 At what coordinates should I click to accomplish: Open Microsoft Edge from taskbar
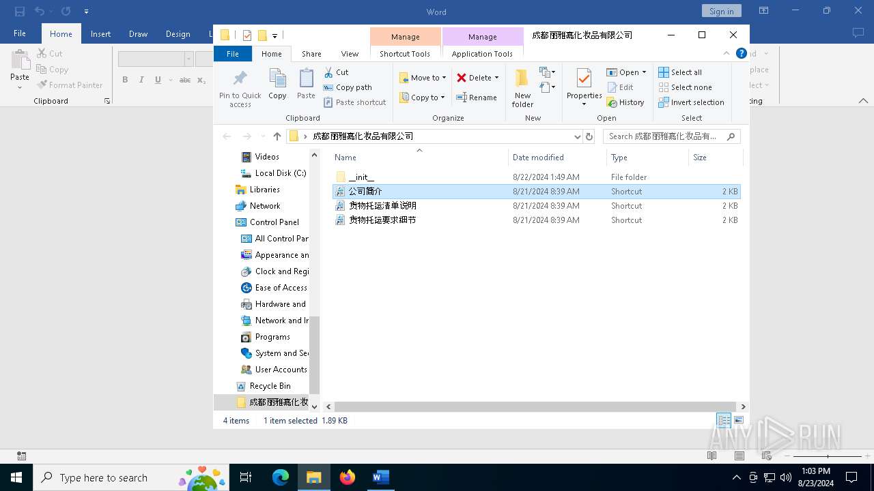(281, 477)
